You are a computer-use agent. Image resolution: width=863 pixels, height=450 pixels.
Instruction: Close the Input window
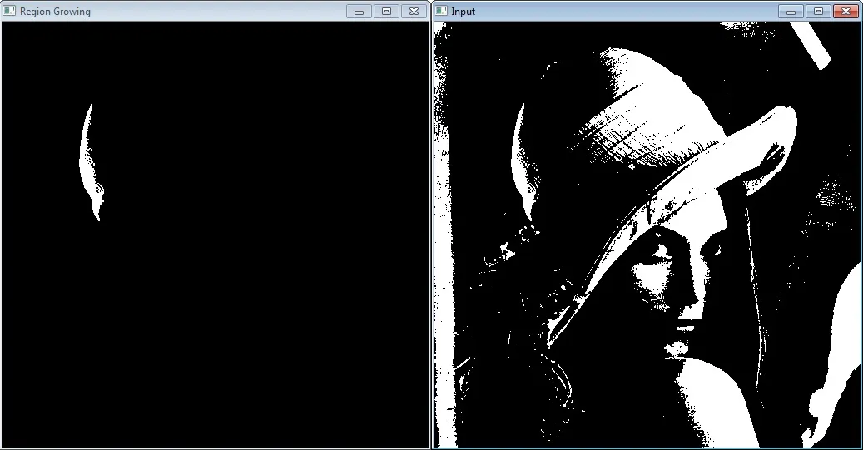coord(846,11)
